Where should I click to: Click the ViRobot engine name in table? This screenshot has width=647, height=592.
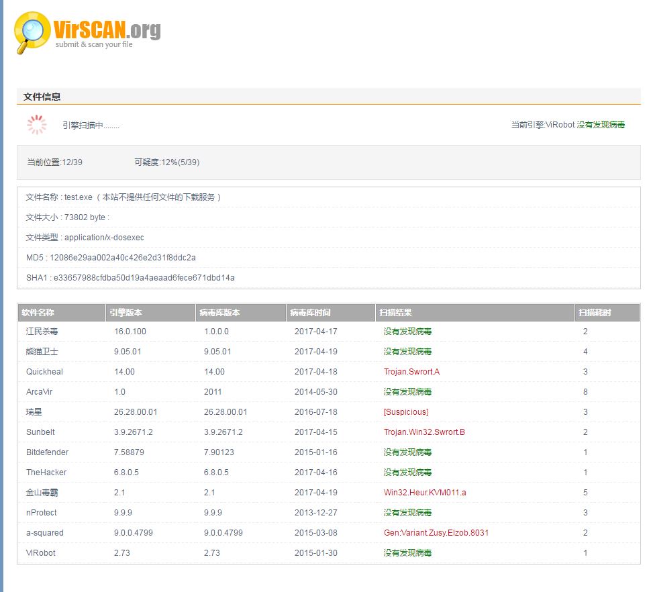(x=40, y=553)
